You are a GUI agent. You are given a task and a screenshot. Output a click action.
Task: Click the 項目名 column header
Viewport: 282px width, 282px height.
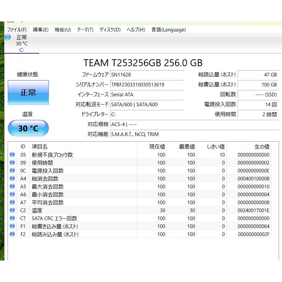tap(83, 147)
